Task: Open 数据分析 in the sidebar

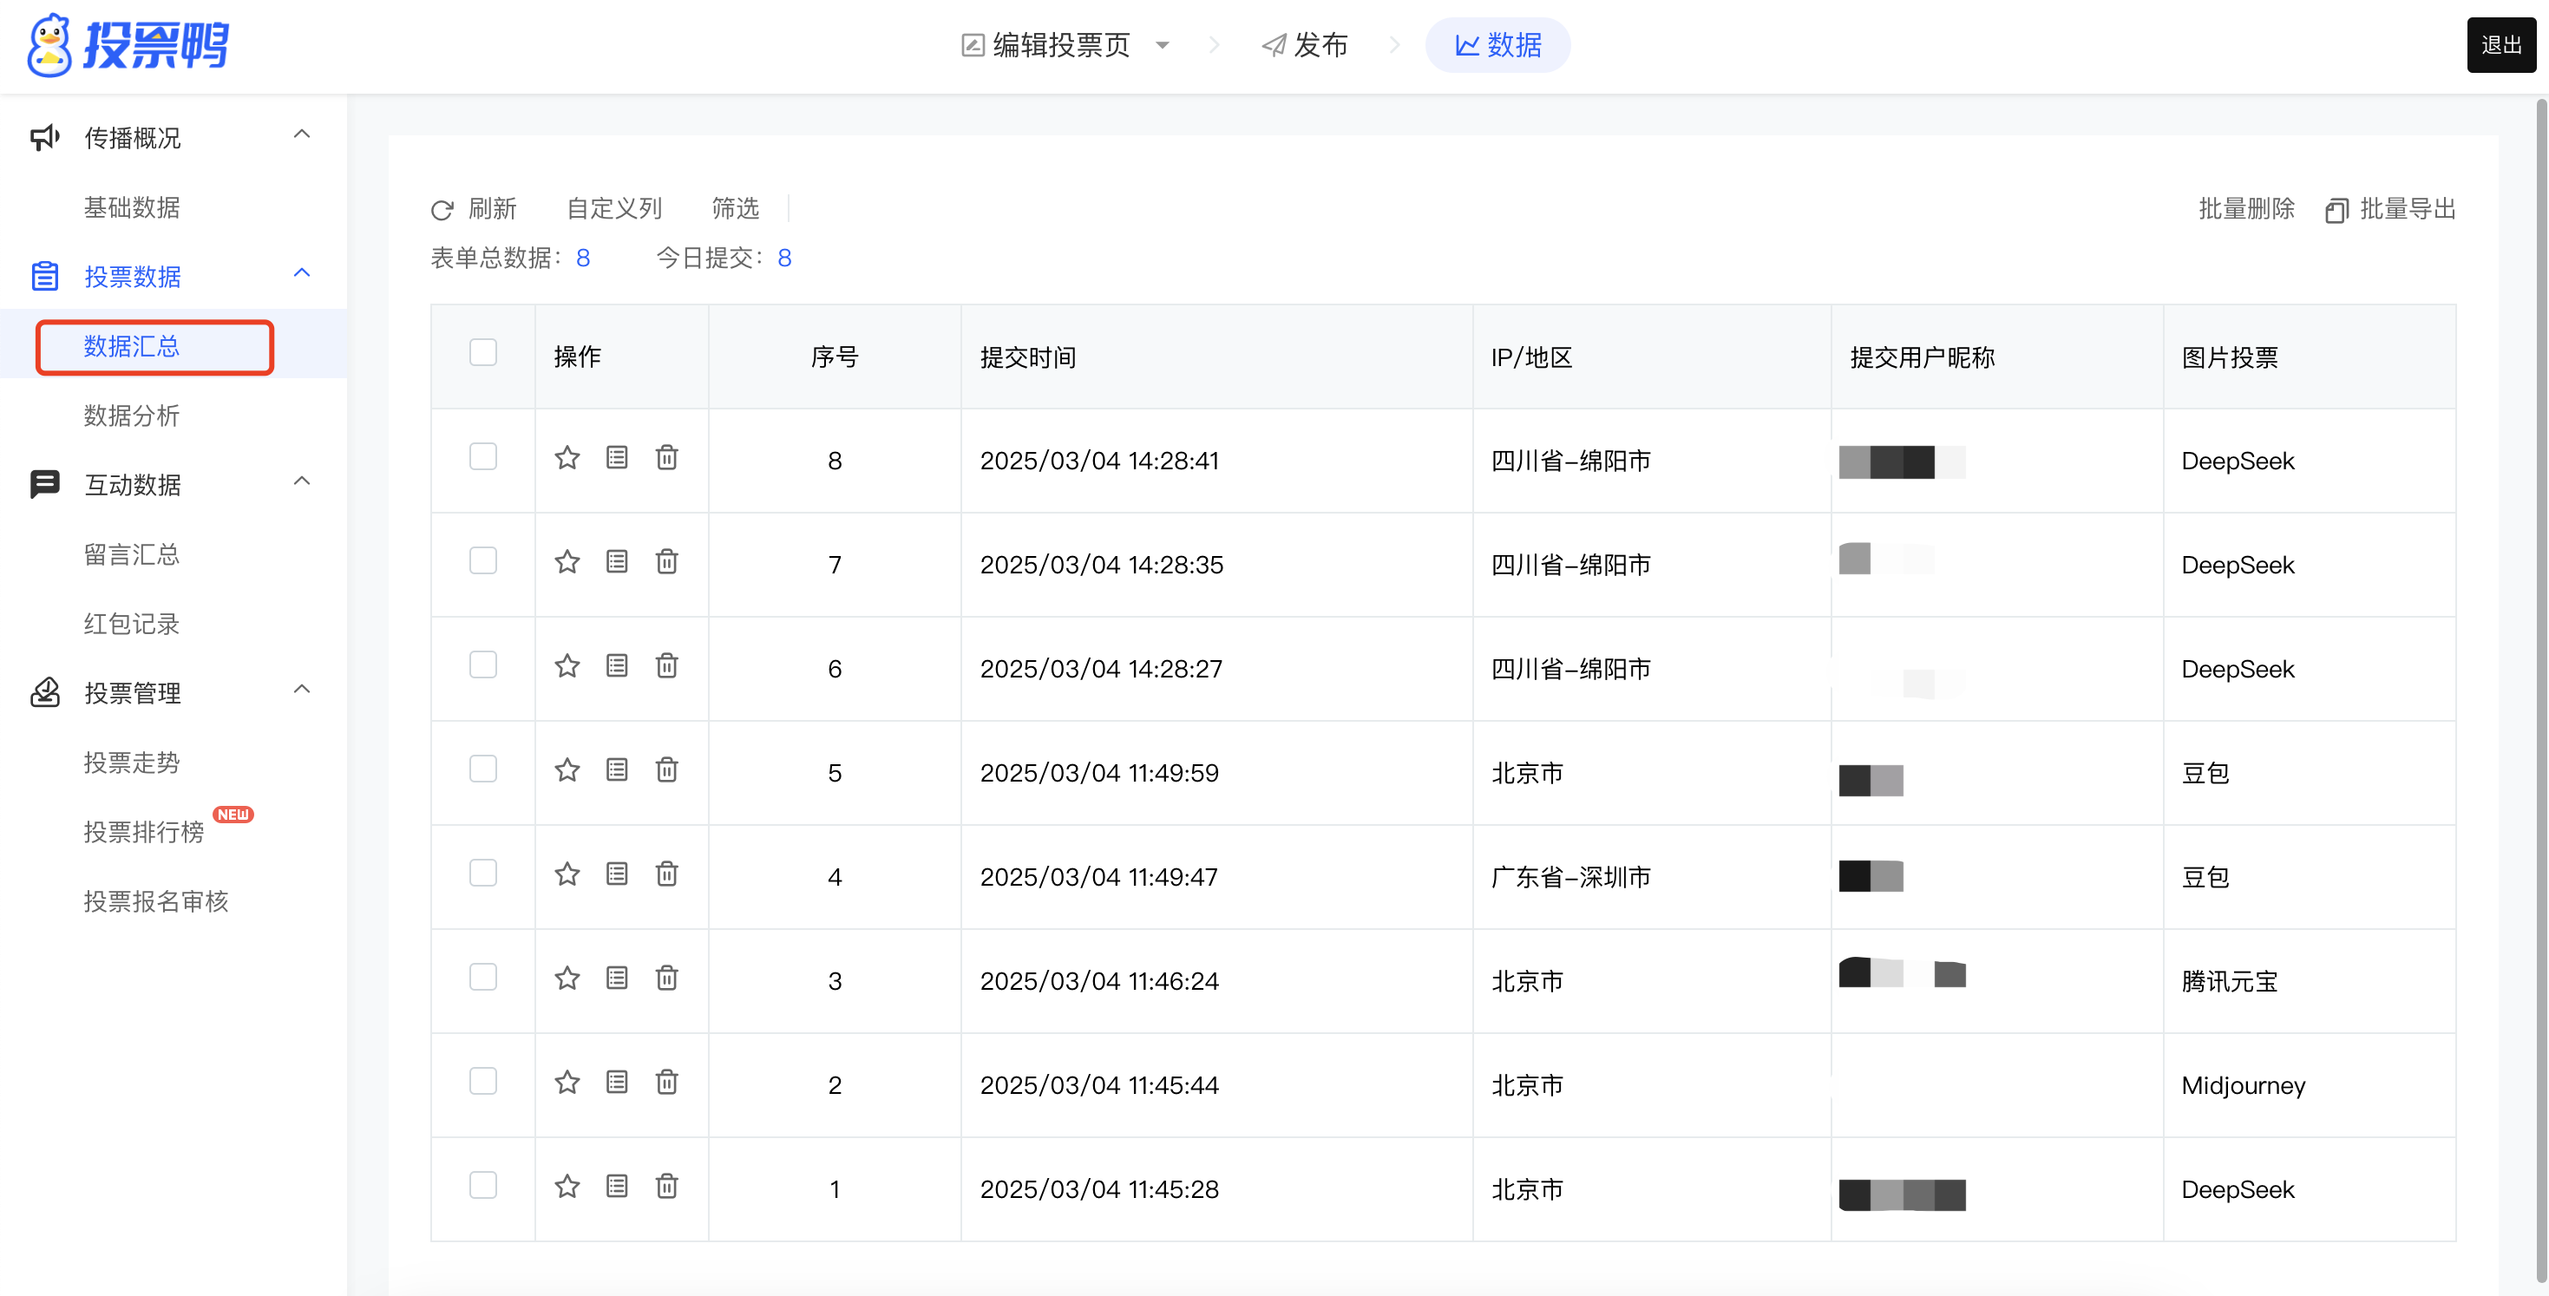Action: [x=132, y=416]
